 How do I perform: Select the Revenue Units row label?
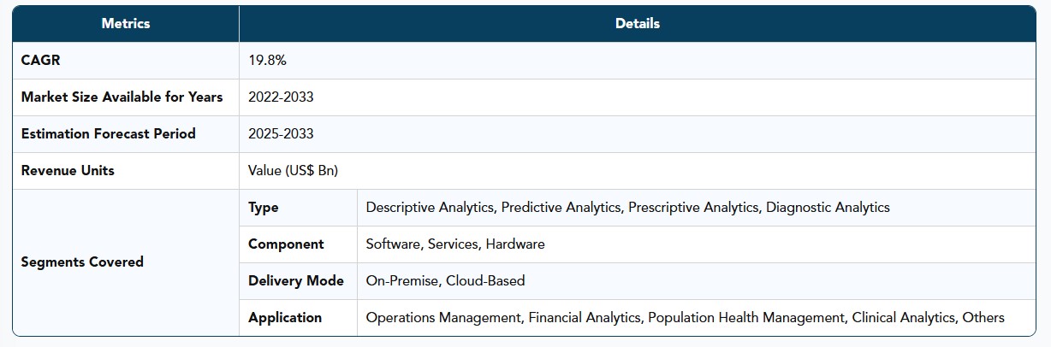pyautogui.click(x=68, y=171)
